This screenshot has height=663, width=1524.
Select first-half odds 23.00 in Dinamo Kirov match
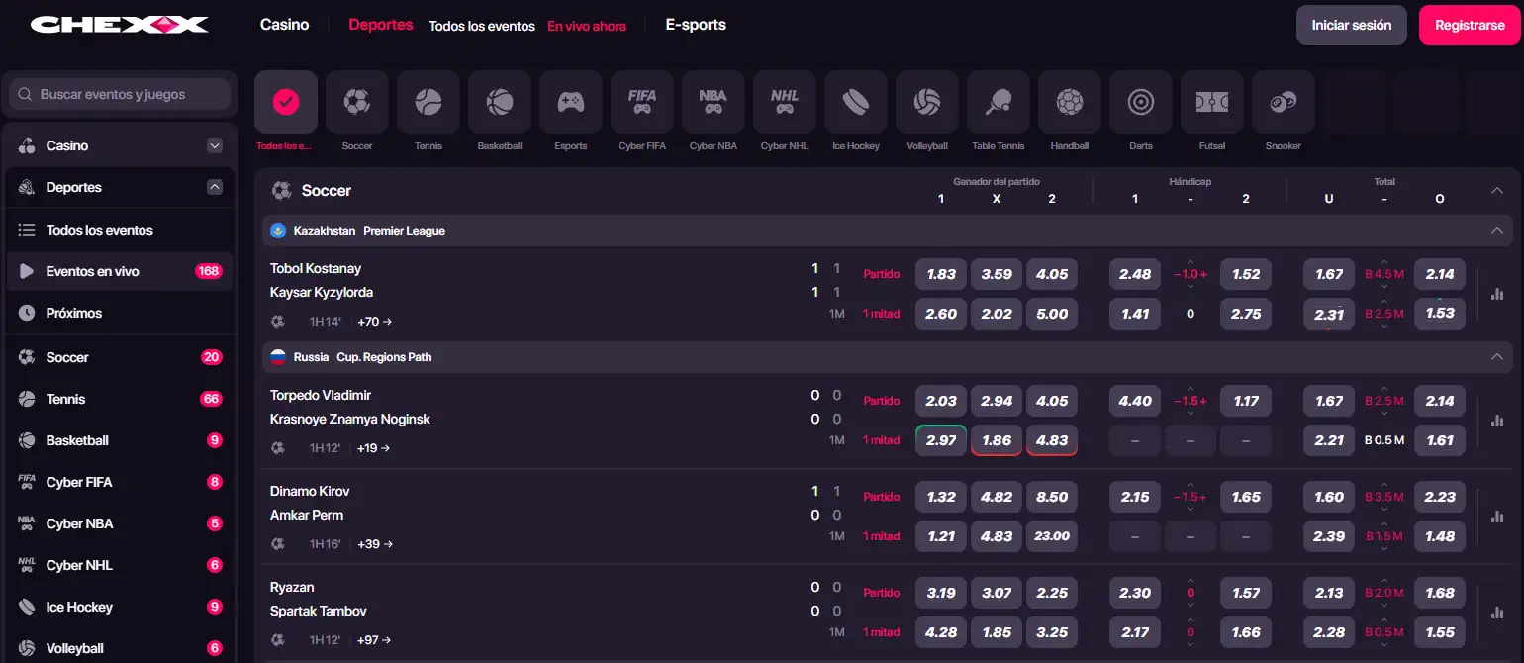click(1052, 536)
